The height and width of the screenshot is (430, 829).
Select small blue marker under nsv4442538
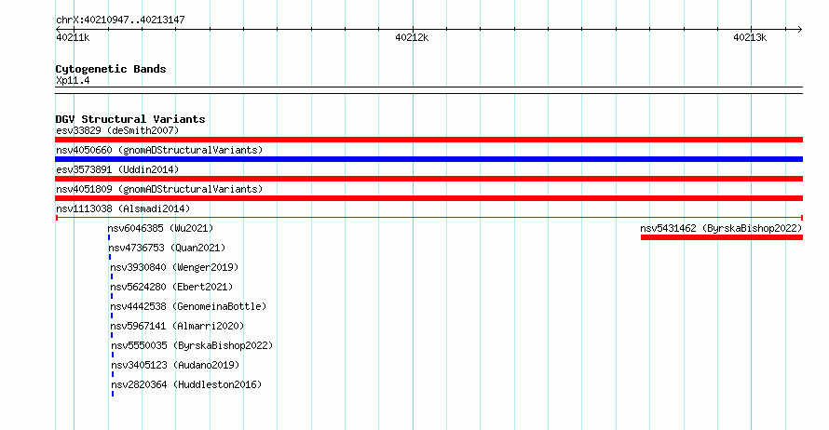[112, 316]
